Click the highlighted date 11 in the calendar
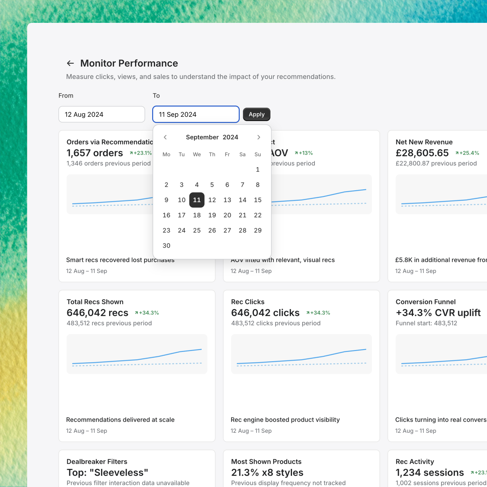Image resolution: width=487 pixels, height=487 pixels. 197,200
